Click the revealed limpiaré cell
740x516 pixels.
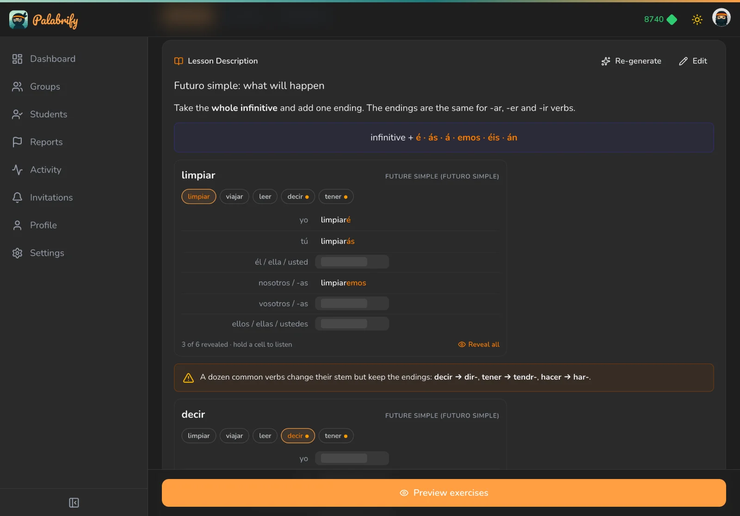(336, 220)
